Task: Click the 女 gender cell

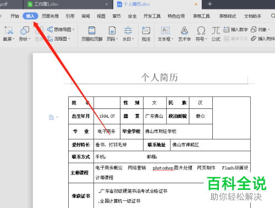Action: tap(155, 102)
